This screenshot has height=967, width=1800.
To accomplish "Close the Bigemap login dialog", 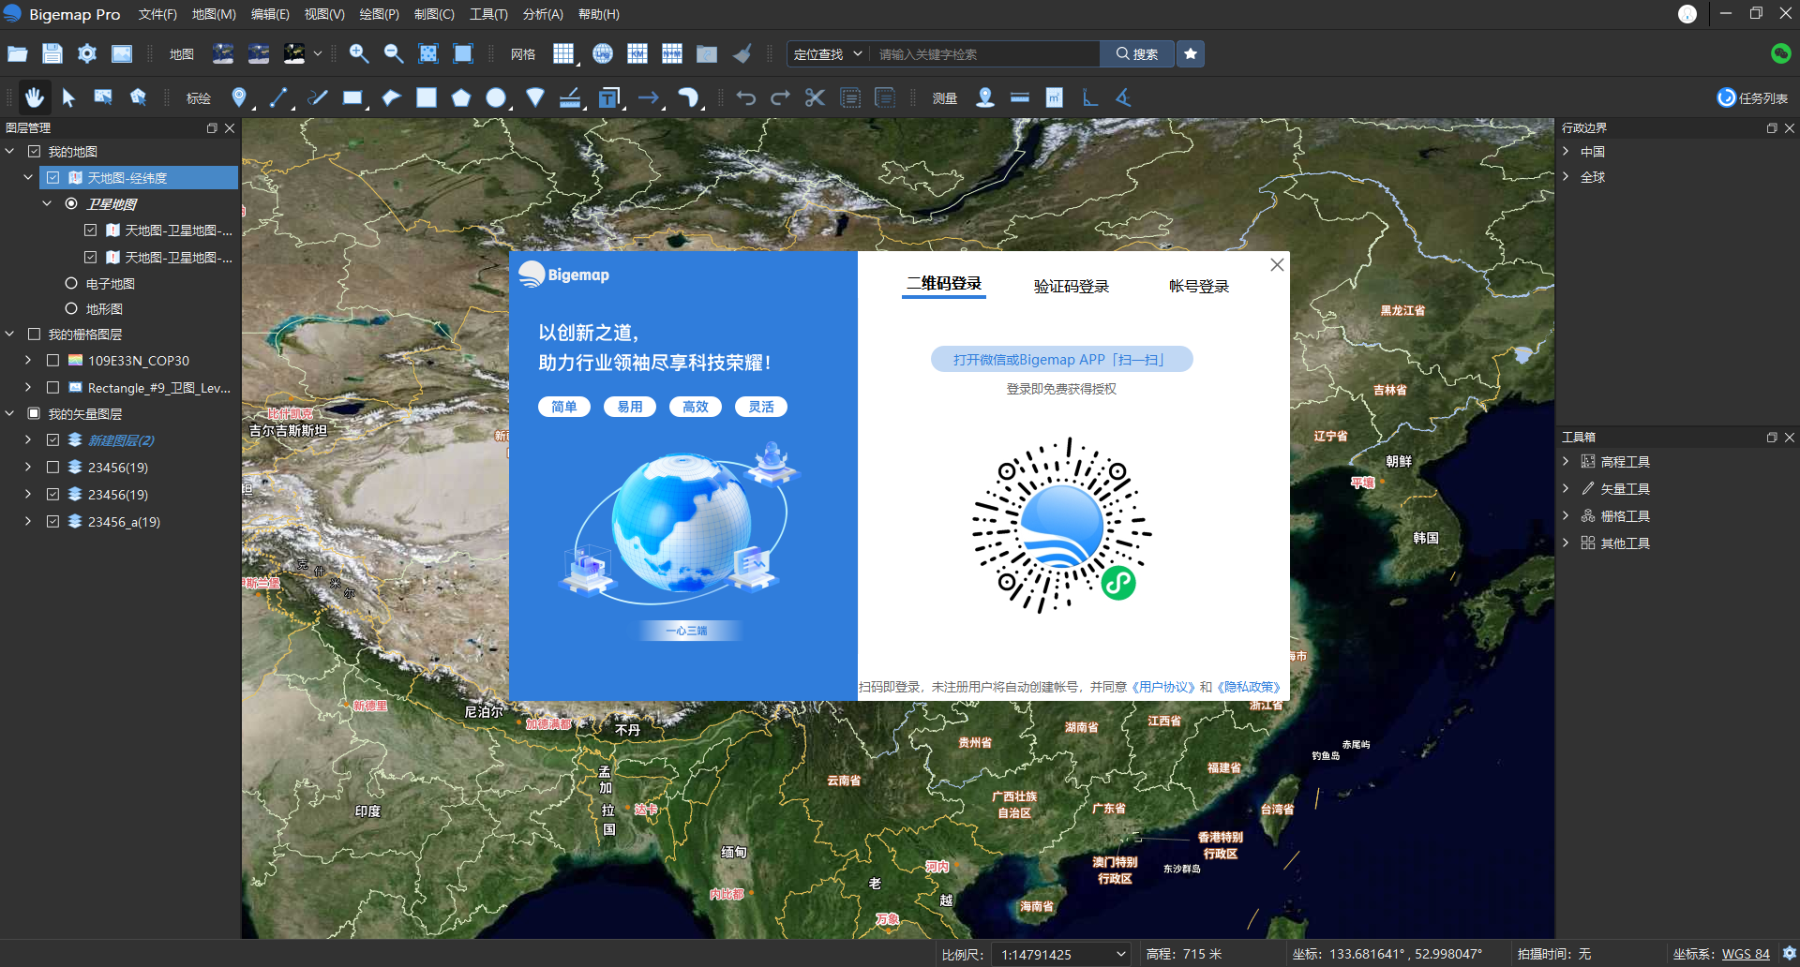I will pyautogui.click(x=1277, y=265).
